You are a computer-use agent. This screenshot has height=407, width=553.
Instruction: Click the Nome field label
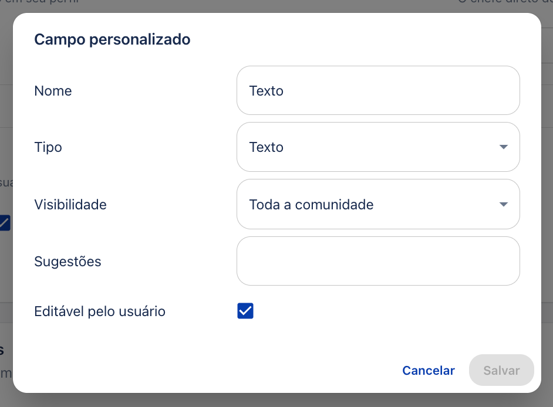[53, 91]
